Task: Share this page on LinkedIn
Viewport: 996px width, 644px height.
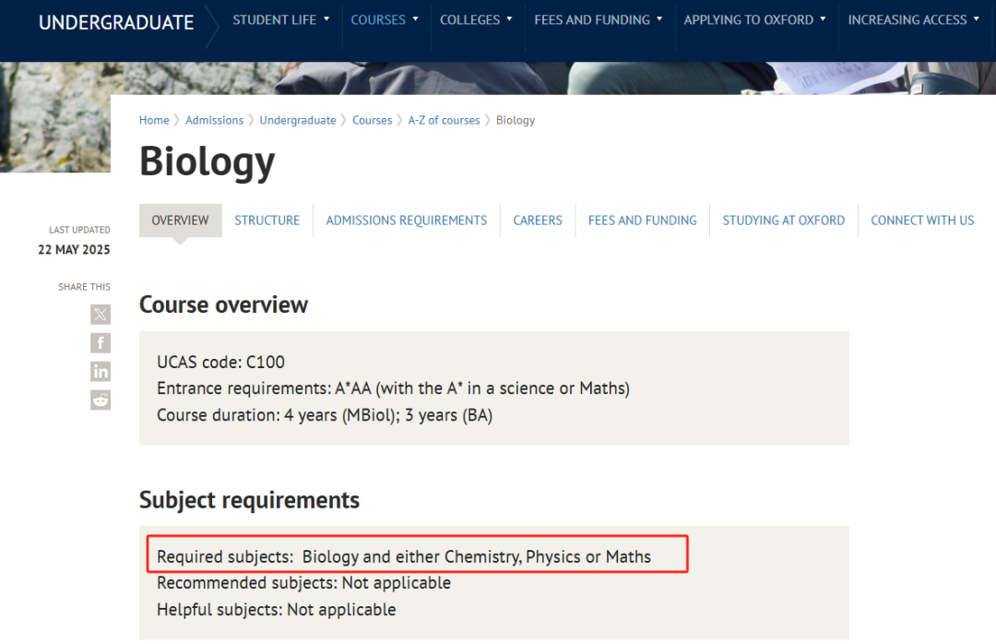Action: click(x=101, y=371)
